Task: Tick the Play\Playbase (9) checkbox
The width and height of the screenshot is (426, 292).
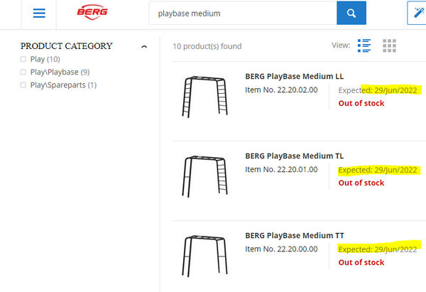Action: pos(23,72)
